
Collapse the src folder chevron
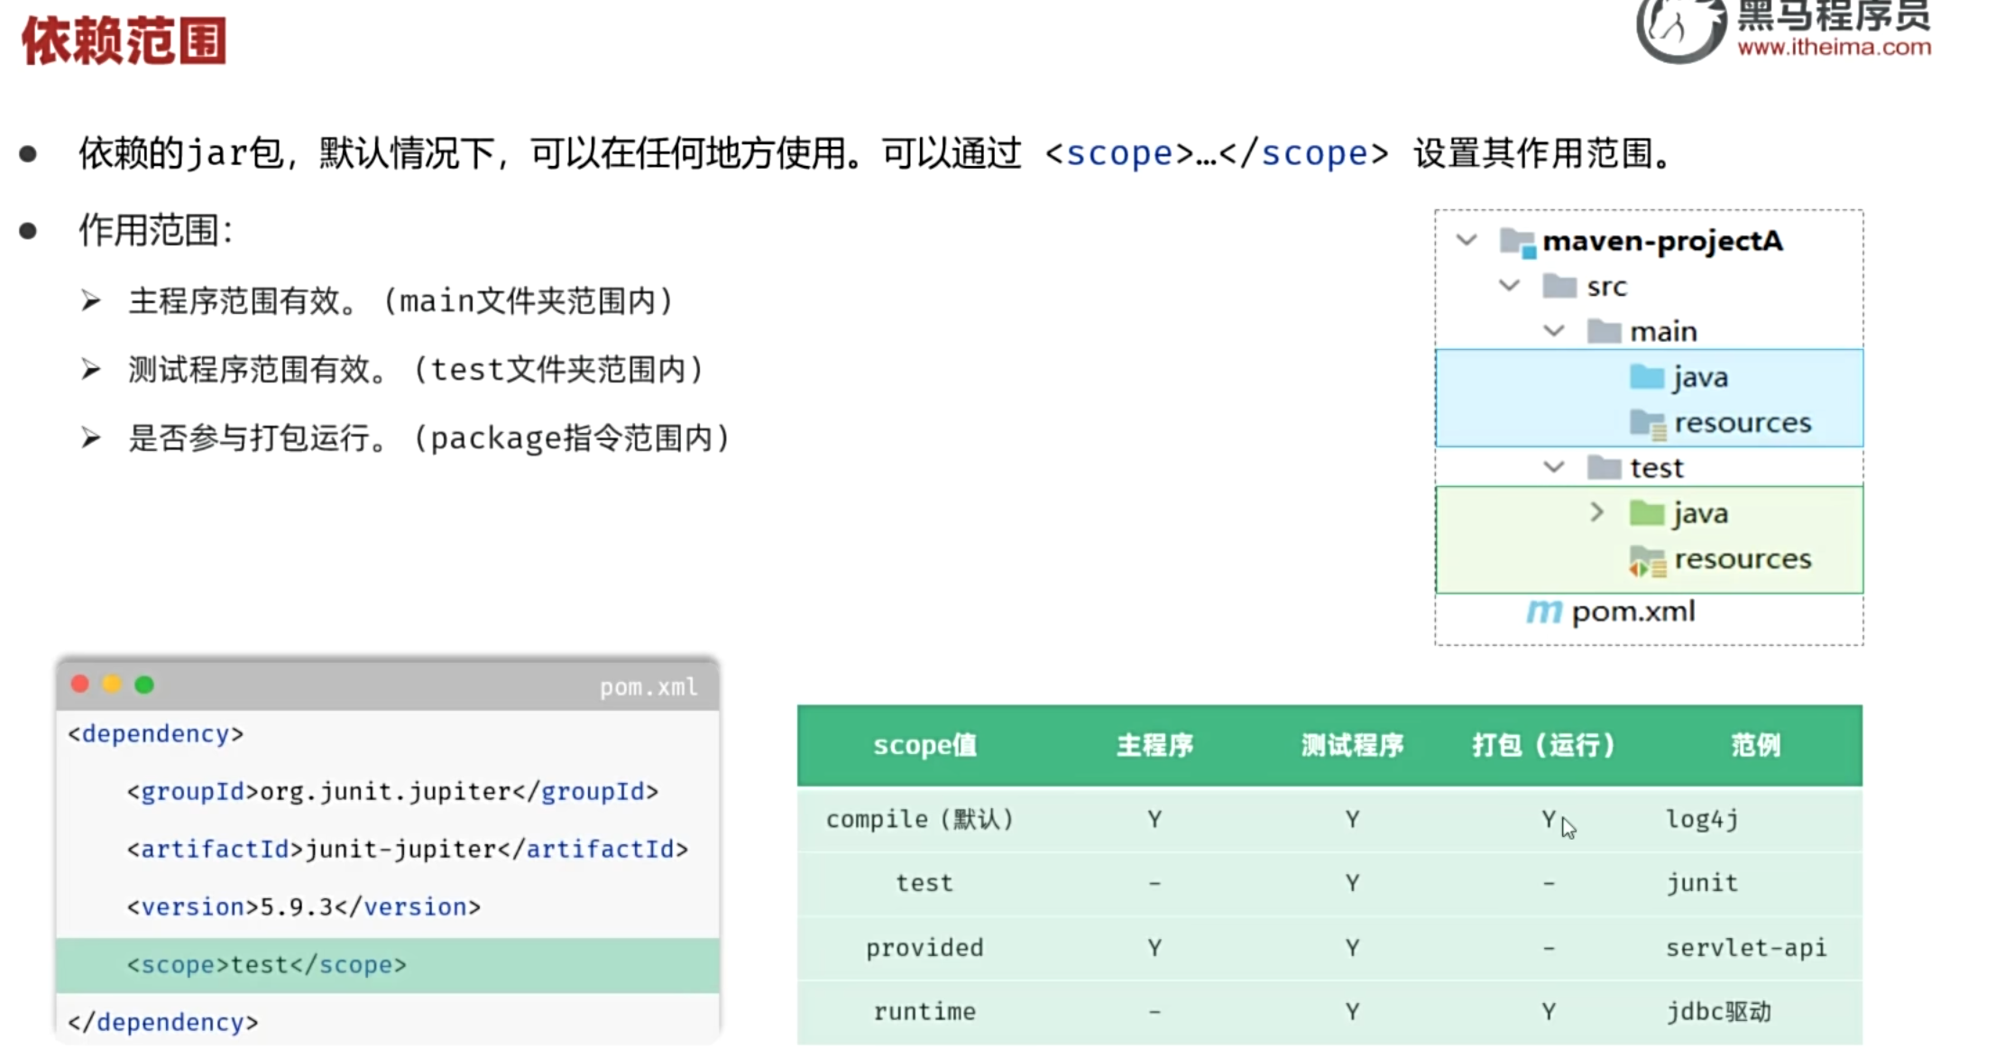1509,286
